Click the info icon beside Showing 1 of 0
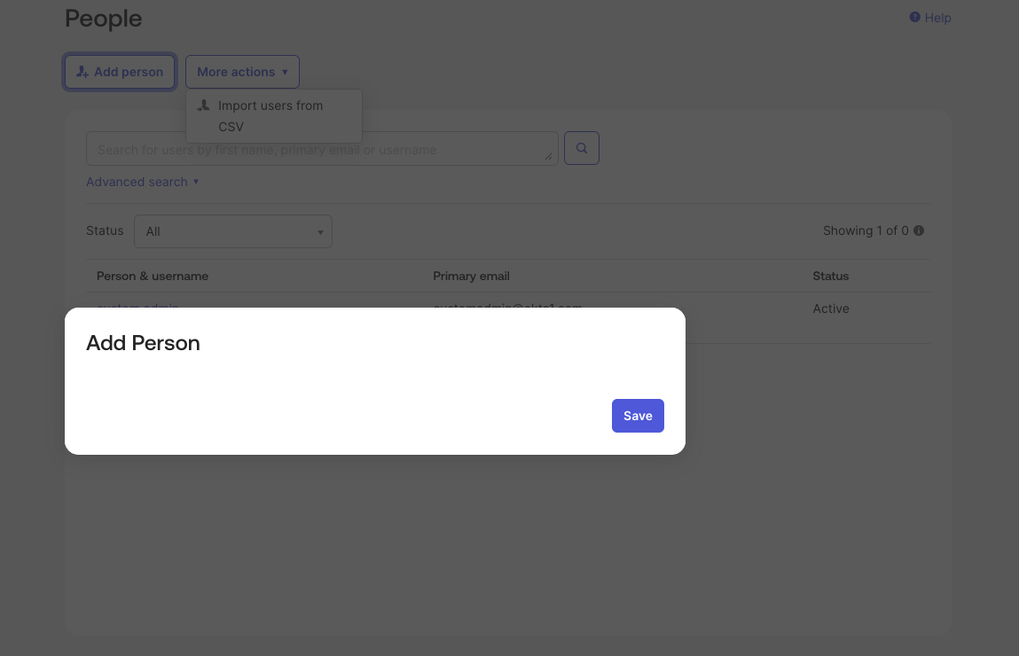The height and width of the screenshot is (656, 1019). (919, 230)
